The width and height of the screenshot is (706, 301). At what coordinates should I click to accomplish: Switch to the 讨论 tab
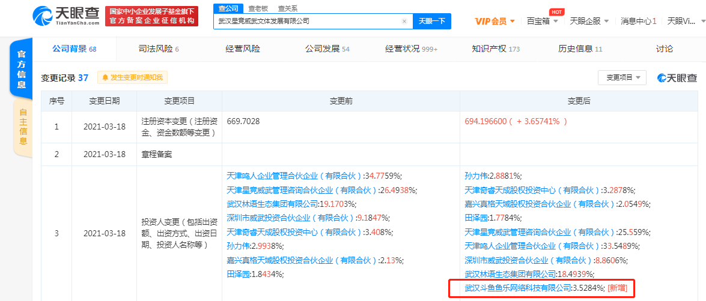665,49
